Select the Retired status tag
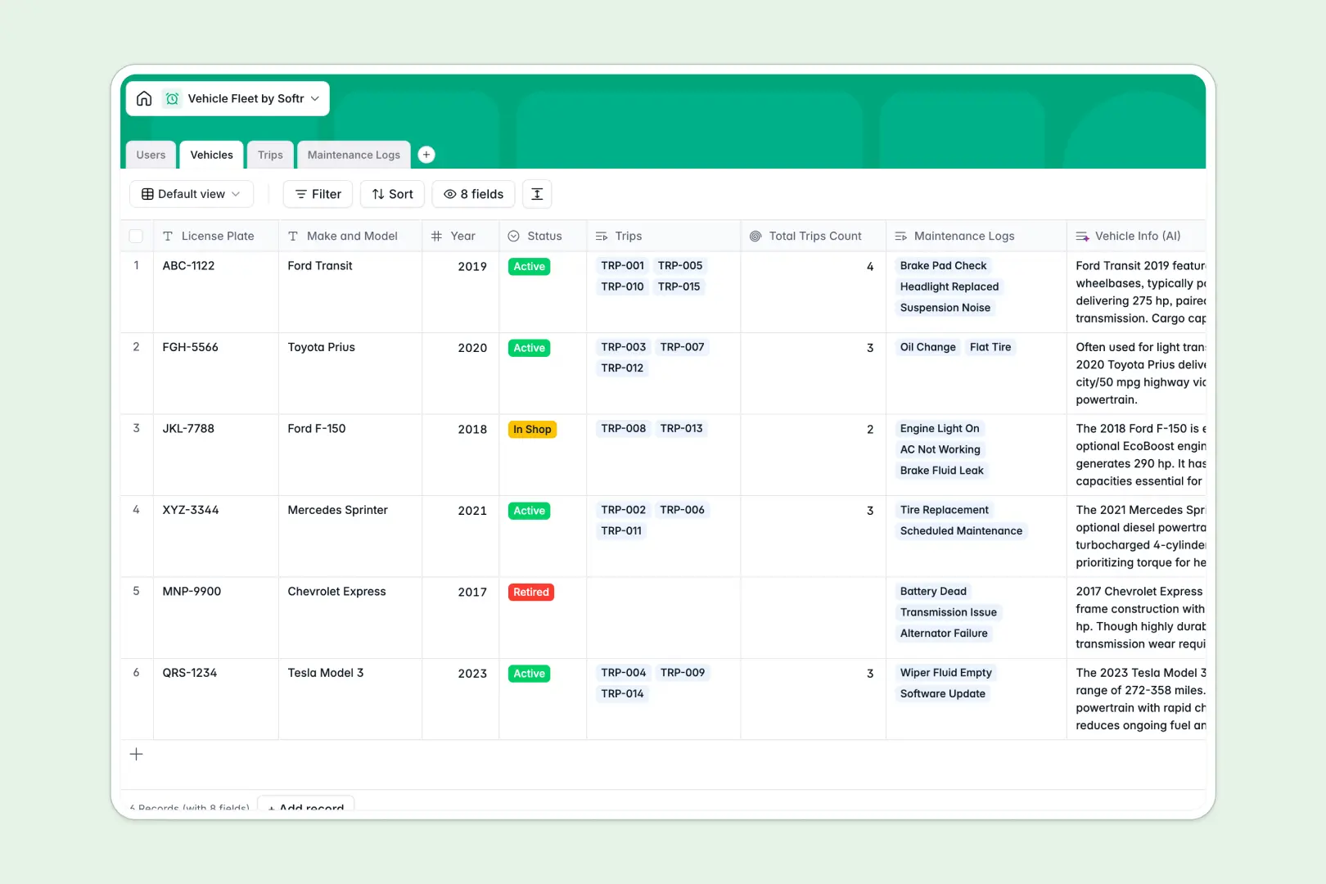 (531, 593)
